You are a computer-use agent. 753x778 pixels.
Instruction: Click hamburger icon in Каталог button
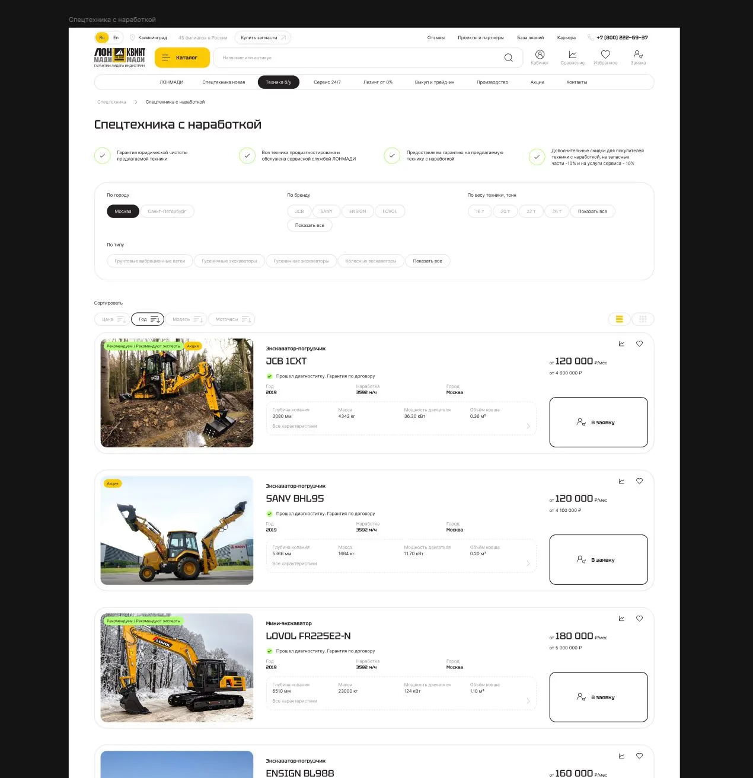click(x=166, y=57)
